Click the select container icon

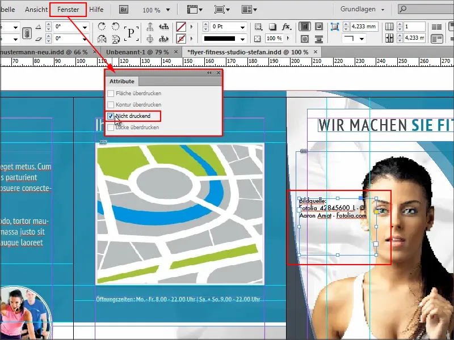(x=150, y=27)
